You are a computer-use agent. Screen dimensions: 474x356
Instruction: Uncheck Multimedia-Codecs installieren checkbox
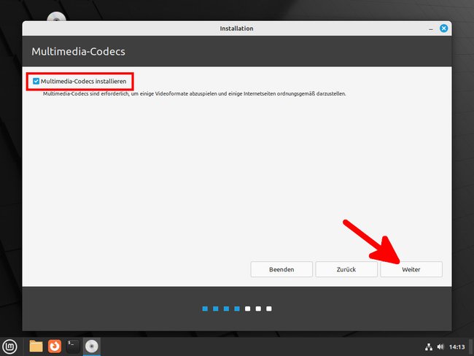[36, 81]
